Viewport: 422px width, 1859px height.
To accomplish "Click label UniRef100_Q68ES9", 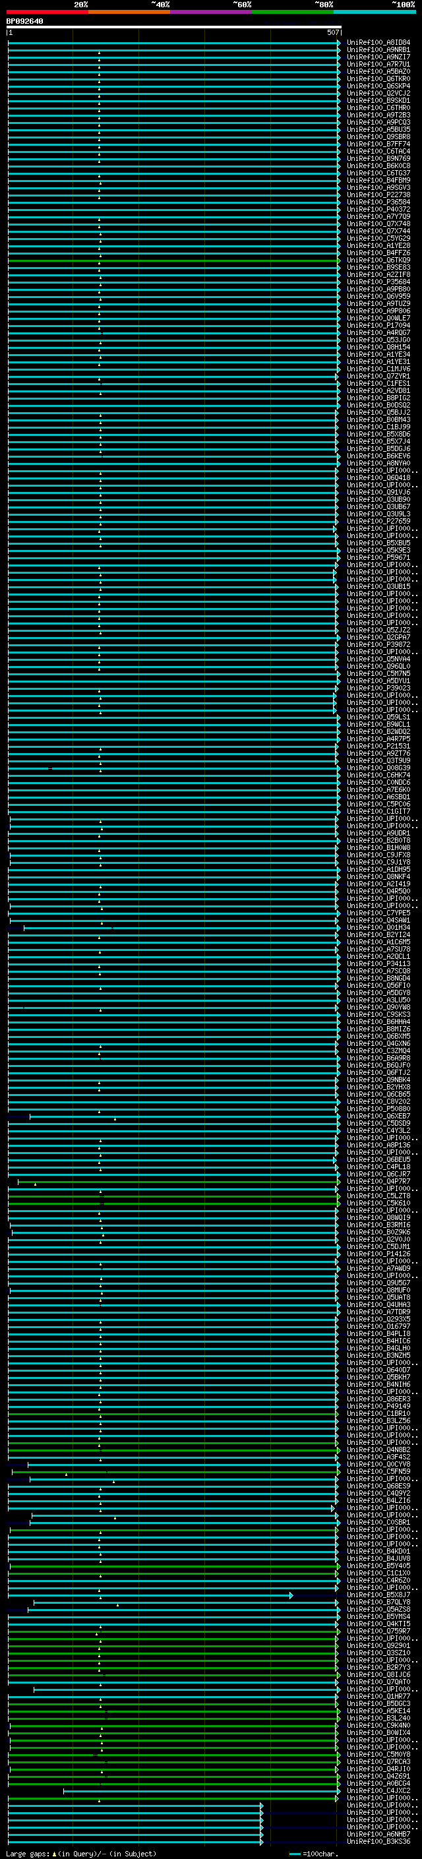I will click(378, 1486).
